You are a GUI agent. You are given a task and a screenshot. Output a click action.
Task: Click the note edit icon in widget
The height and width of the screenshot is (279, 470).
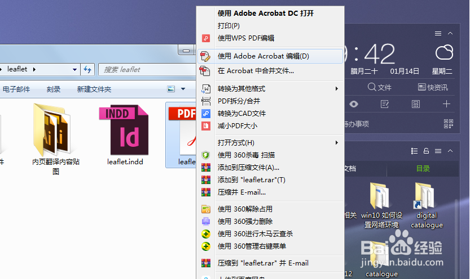click(x=385, y=104)
